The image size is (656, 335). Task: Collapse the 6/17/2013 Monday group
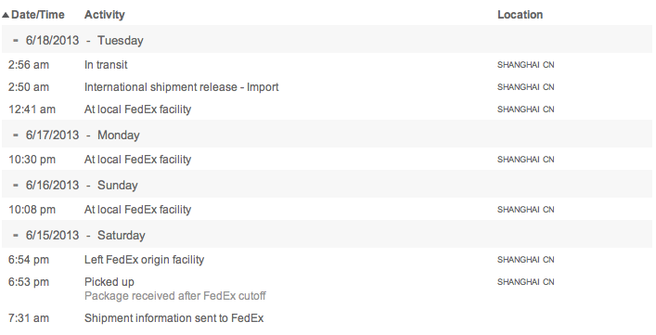click(x=16, y=135)
